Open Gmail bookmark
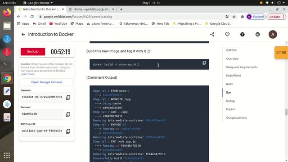The image size is (288, 162). [39, 23]
